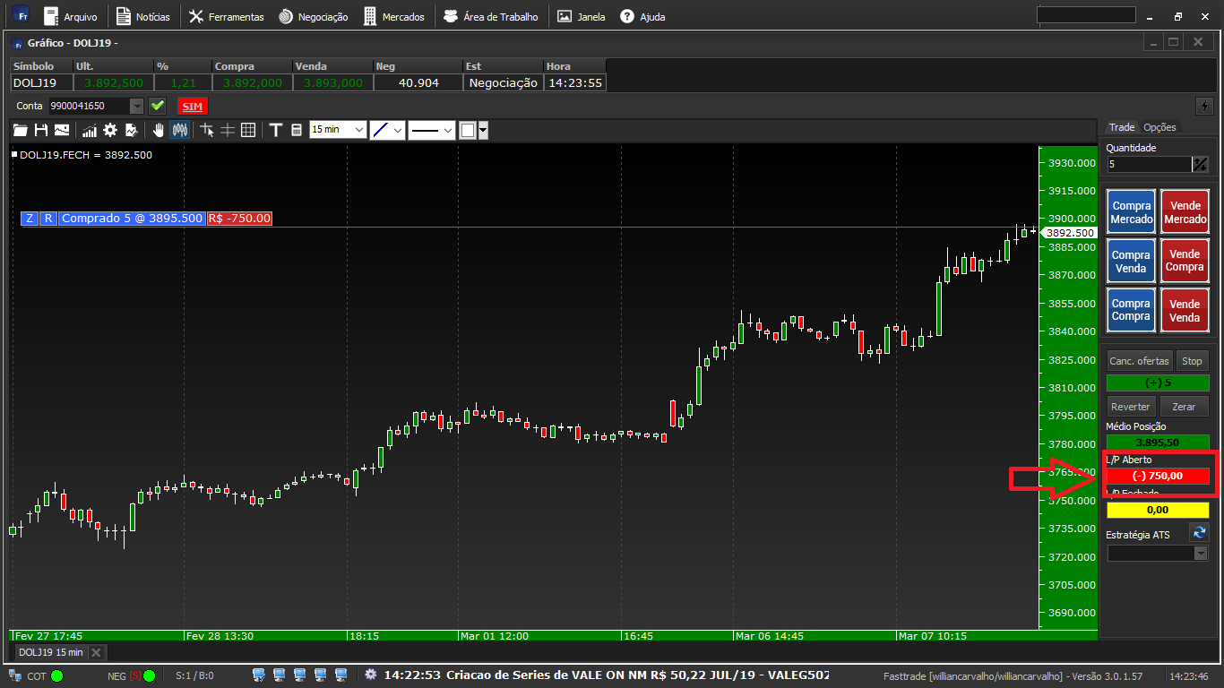This screenshot has height=688, width=1224.
Task: Click the Stop button
Action: pyautogui.click(x=1192, y=361)
